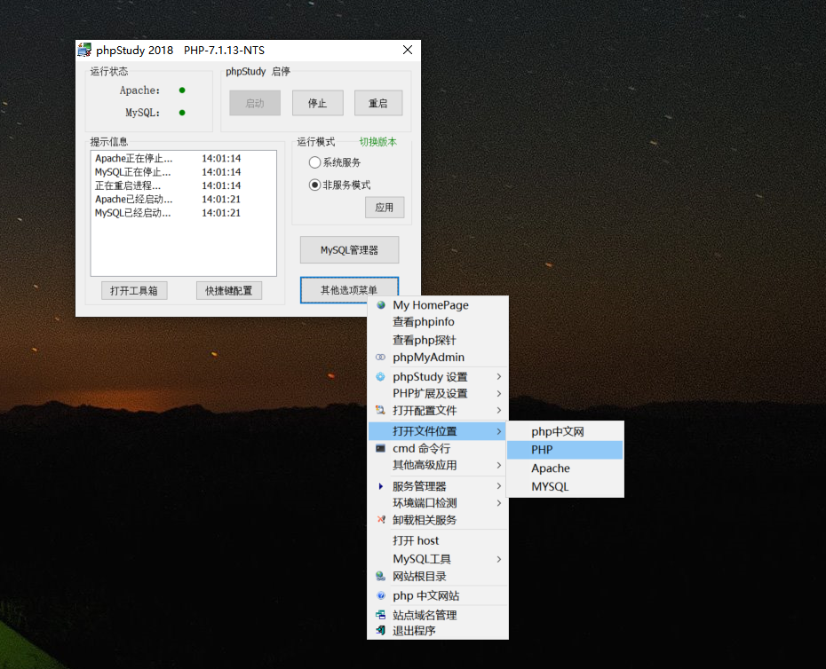Open the PHP folder location submenu item
This screenshot has height=669, width=826.
[x=565, y=450]
